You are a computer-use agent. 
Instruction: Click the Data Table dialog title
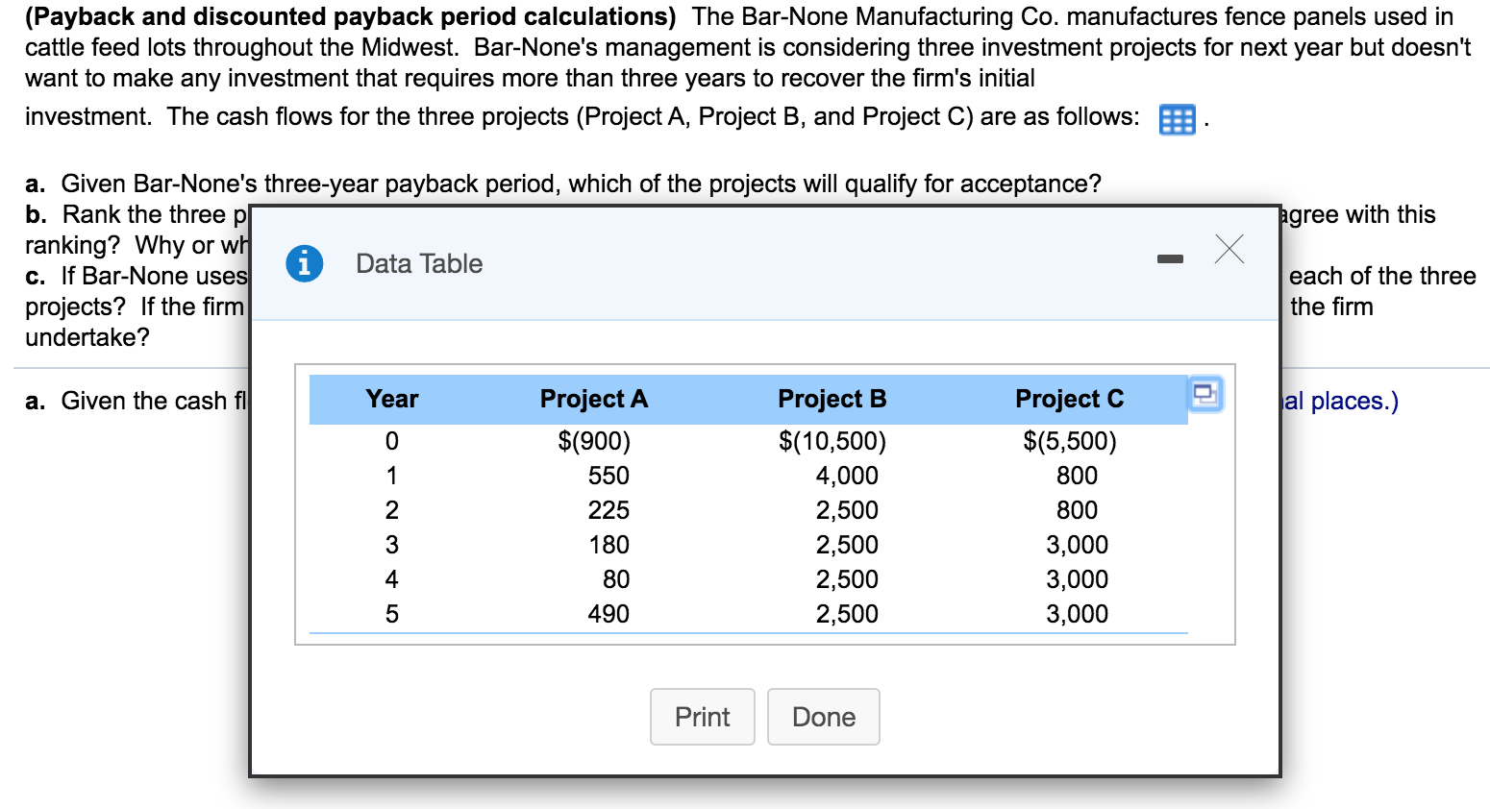[x=419, y=263]
